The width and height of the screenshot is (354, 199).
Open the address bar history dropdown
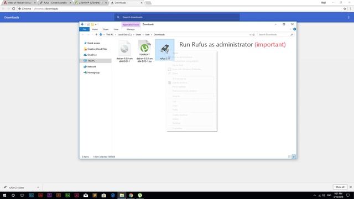click(250, 35)
